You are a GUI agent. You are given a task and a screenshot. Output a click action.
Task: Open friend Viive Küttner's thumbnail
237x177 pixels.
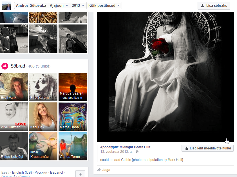pos(14,116)
